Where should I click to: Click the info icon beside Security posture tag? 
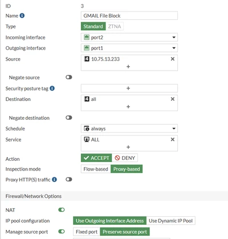coord(52,88)
